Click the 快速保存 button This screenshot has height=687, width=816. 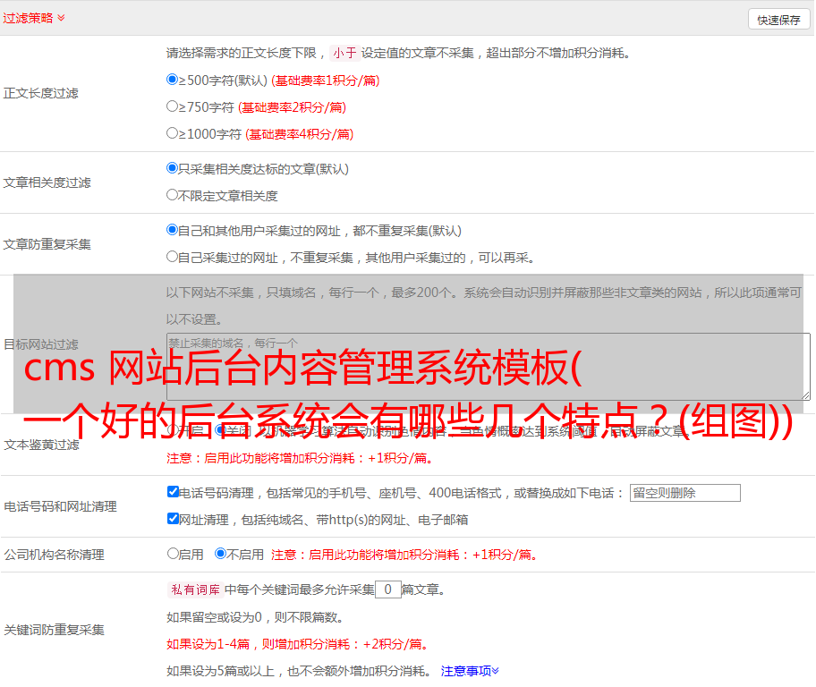[778, 20]
